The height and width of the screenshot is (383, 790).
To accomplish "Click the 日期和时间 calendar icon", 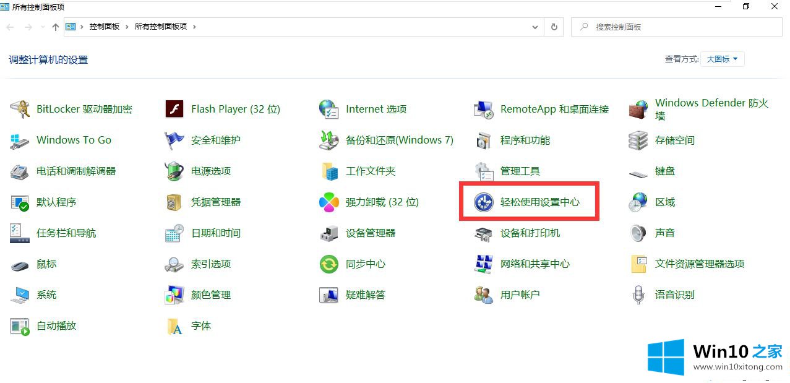I will (x=174, y=233).
